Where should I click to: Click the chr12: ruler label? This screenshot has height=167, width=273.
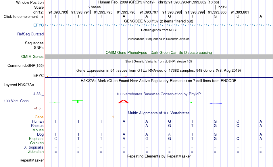tap(39, 12)
